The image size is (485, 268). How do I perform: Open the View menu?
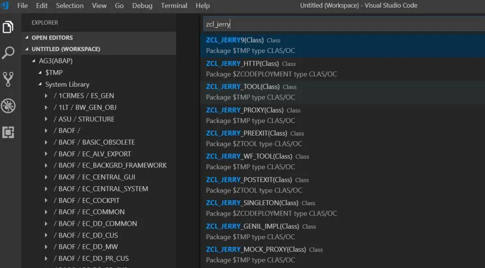(x=99, y=5)
